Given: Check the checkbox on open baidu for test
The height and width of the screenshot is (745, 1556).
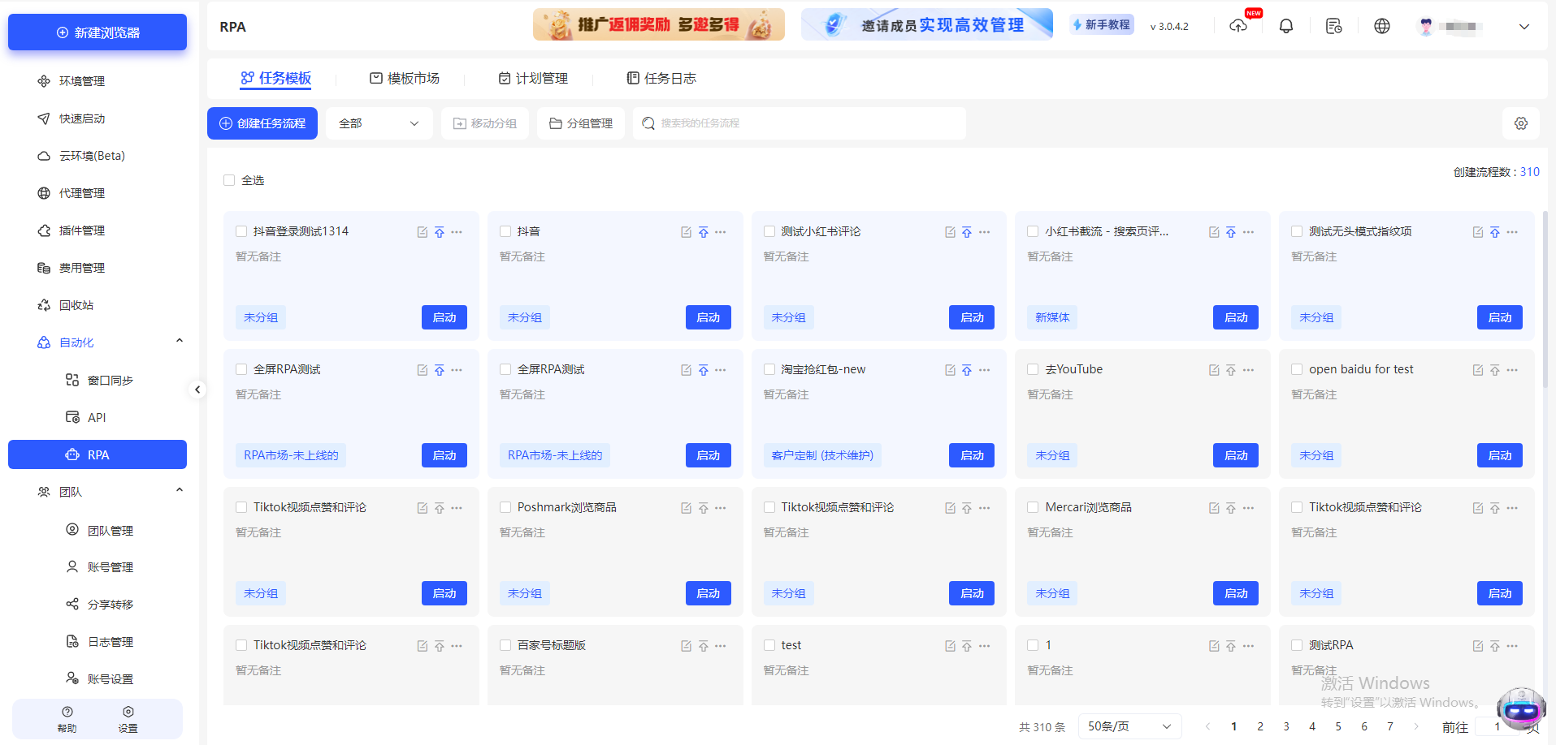Looking at the screenshot, I should click(x=1297, y=369).
